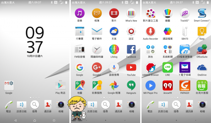The width and height of the screenshot is (211, 123).
Task: Open the 系統軟體 folder
Action: (168, 49)
